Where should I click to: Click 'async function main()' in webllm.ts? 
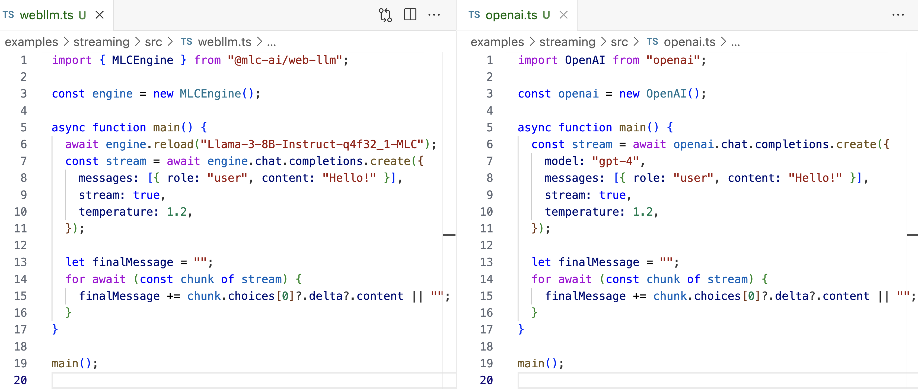(x=122, y=128)
